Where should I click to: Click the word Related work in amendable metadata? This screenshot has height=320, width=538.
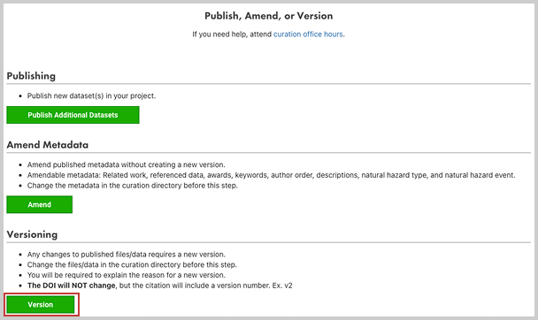click(x=125, y=175)
